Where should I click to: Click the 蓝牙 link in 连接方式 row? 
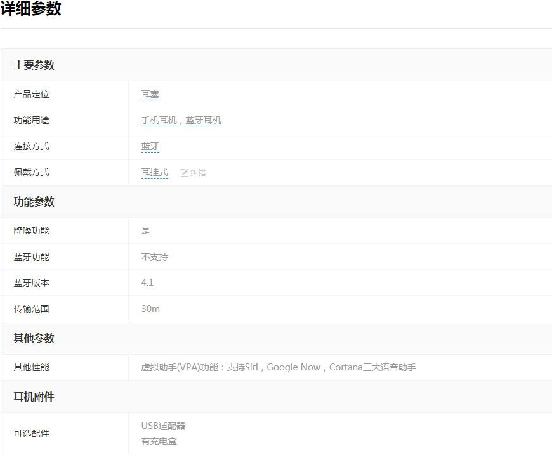tap(150, 147)
